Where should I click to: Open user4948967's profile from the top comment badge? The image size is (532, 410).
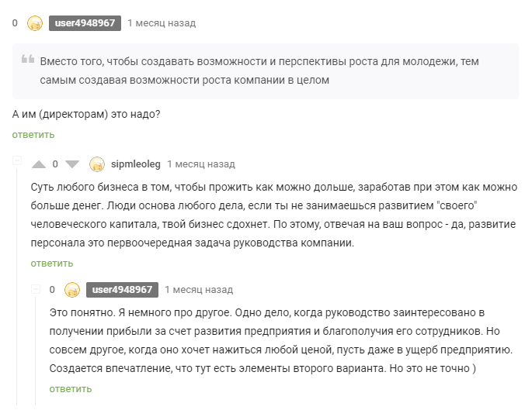pyautogui.click(x=85, y=23)
